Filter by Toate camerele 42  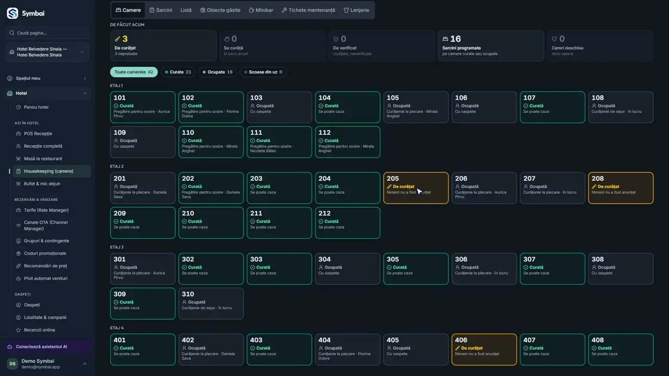134,72
